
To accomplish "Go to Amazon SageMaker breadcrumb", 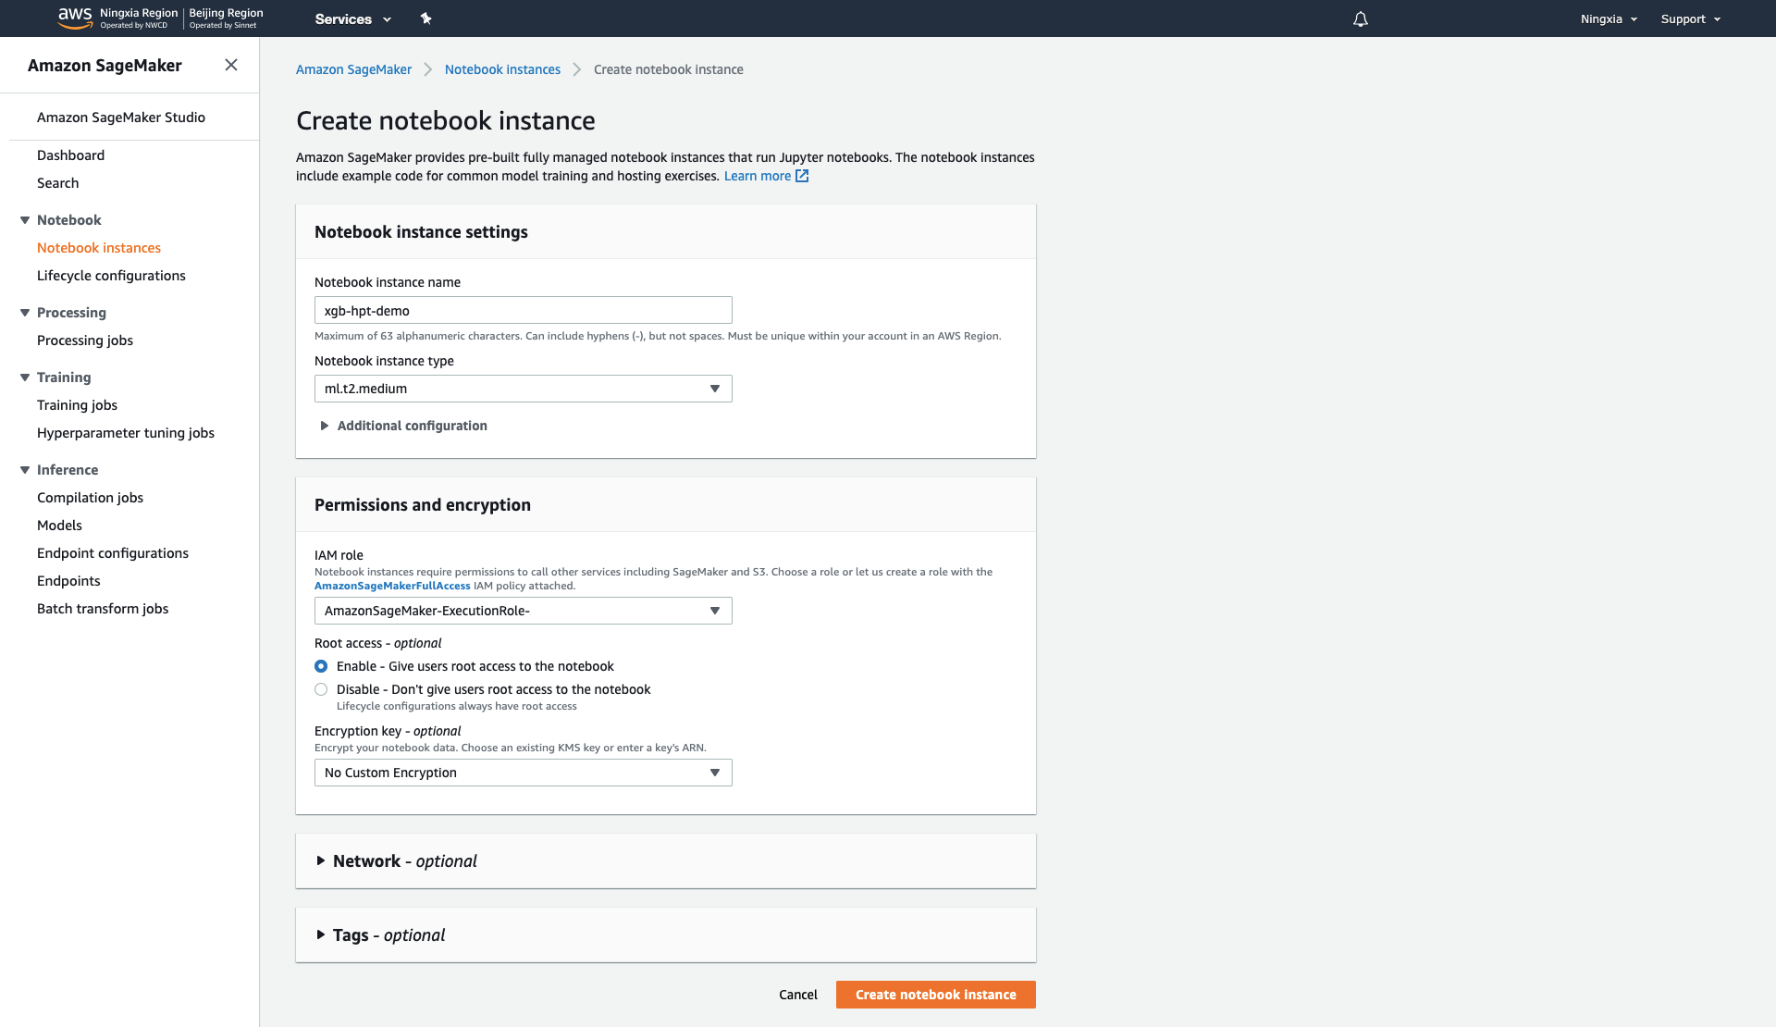I will pyautogui.click(x=353, y=69).
